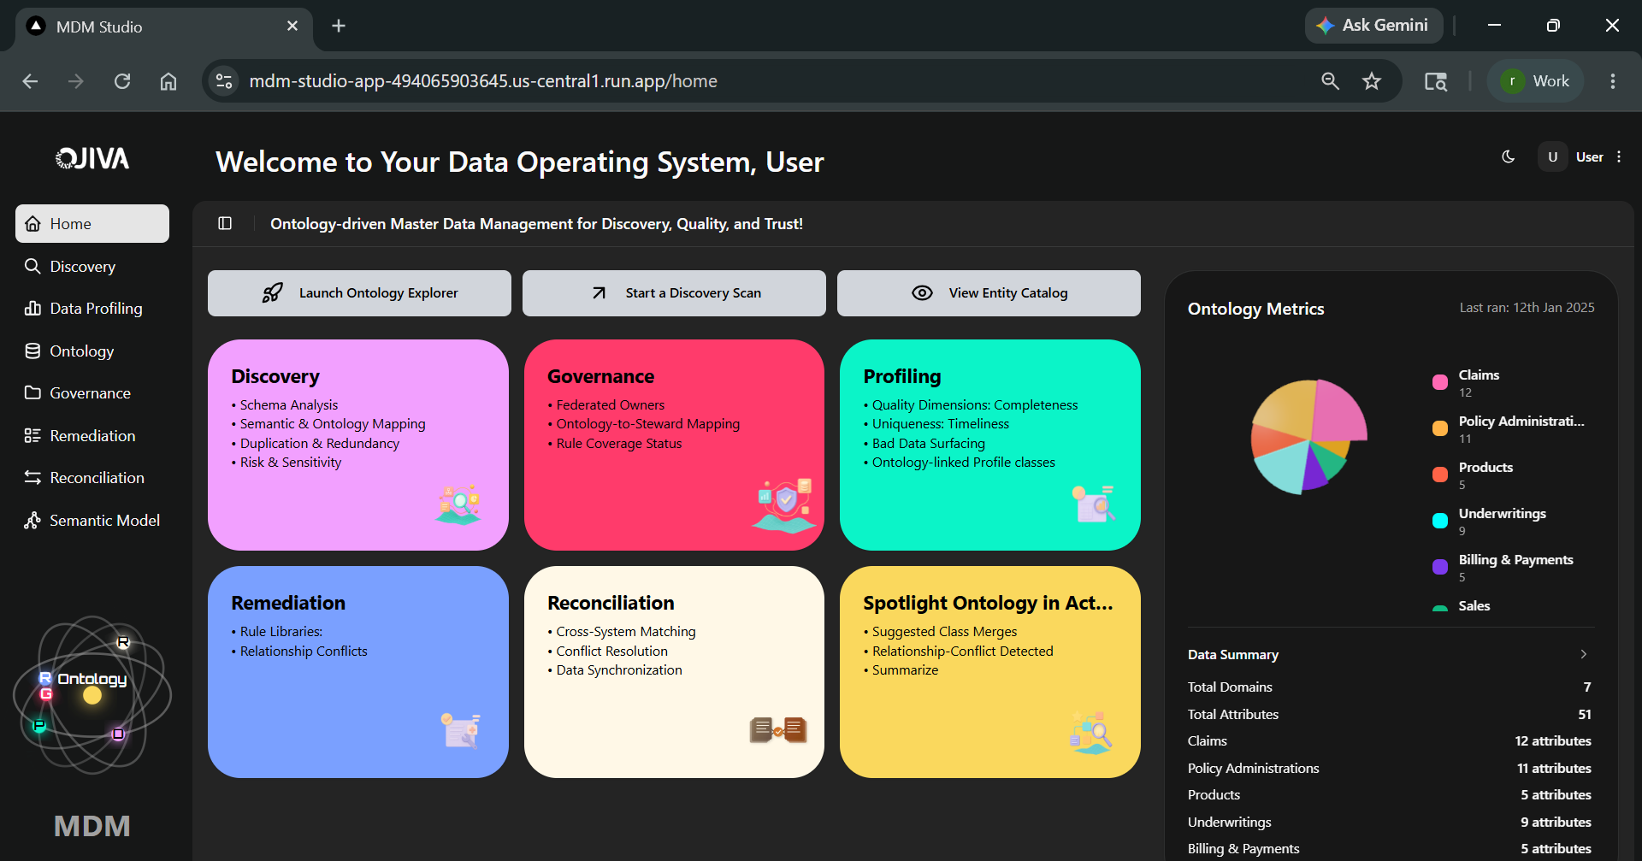Go to Data Profiling page
Screen dimensions: 1642x861
[92, 308]
